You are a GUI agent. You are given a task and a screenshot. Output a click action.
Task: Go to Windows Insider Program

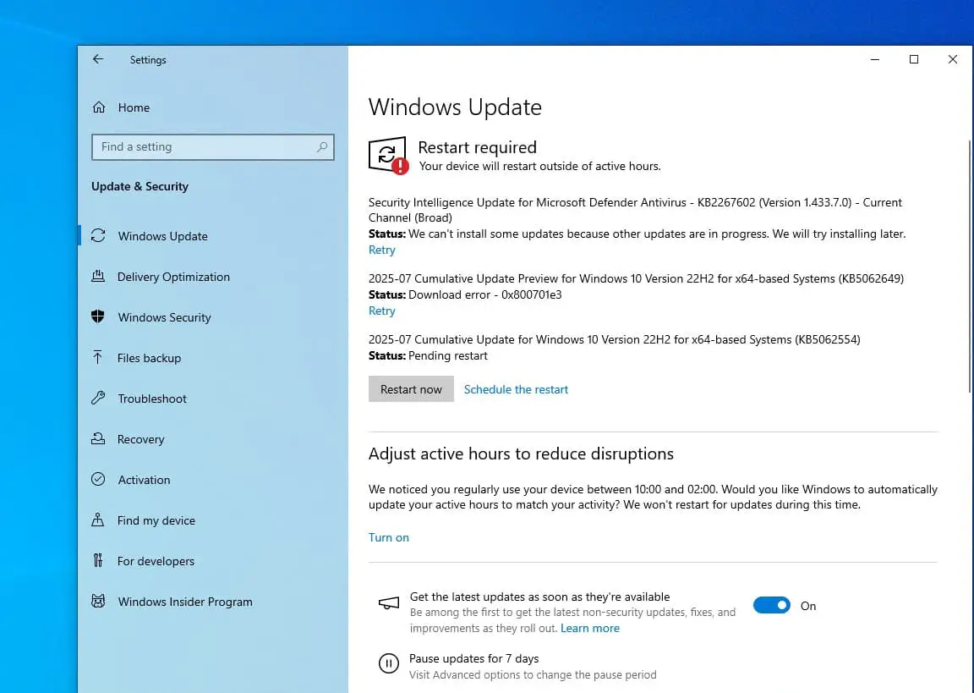point(185,602)
